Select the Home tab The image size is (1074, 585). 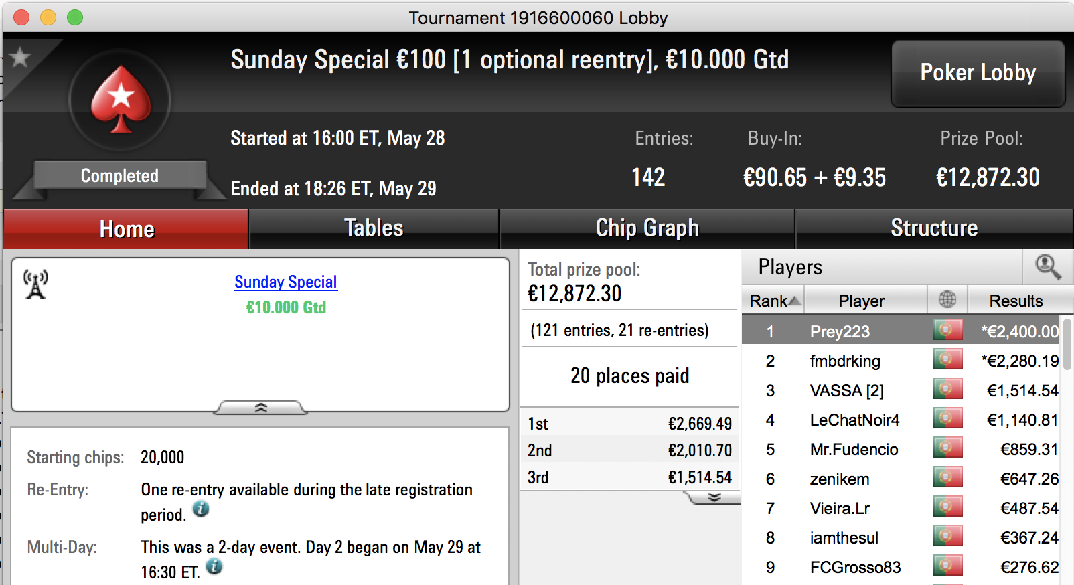tap(127, 229)
